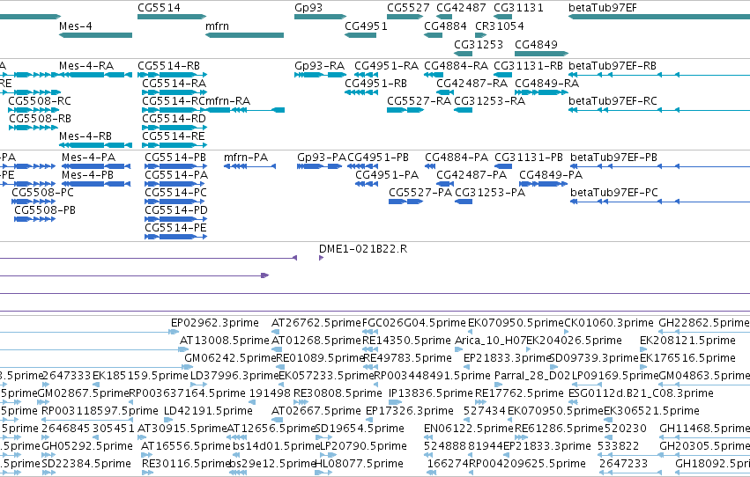Select transcript CG31253-RA

(x=463, y=110)
